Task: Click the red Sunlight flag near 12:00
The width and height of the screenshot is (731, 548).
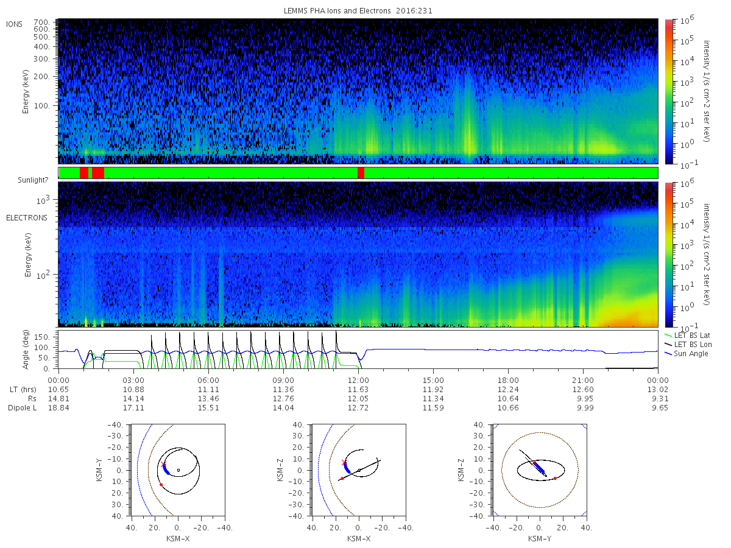Action: pyautogui.click(x=361, y=173)
